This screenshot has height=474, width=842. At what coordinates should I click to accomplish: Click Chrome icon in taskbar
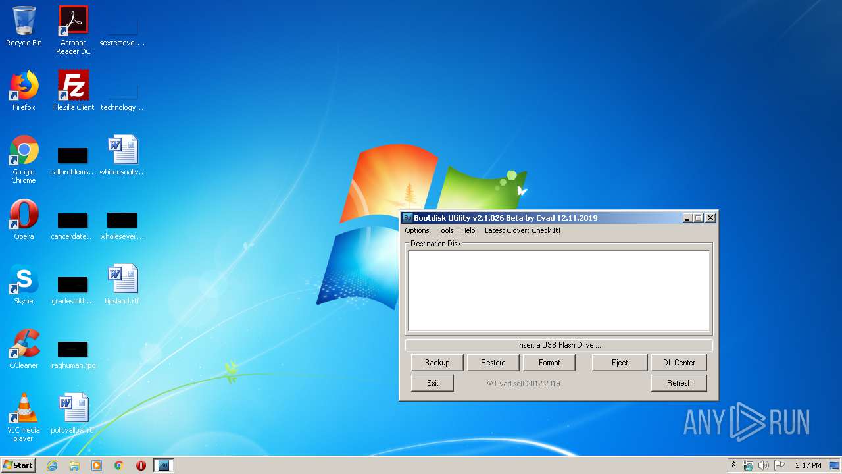point(119,465)
